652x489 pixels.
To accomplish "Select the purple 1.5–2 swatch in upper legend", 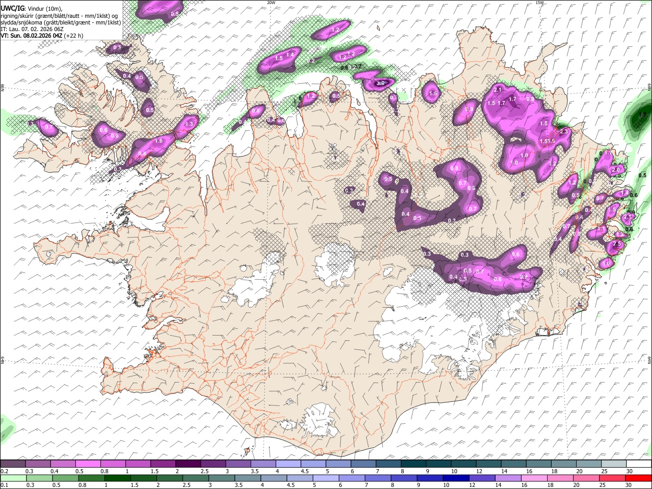I will (x=163, y=464).
